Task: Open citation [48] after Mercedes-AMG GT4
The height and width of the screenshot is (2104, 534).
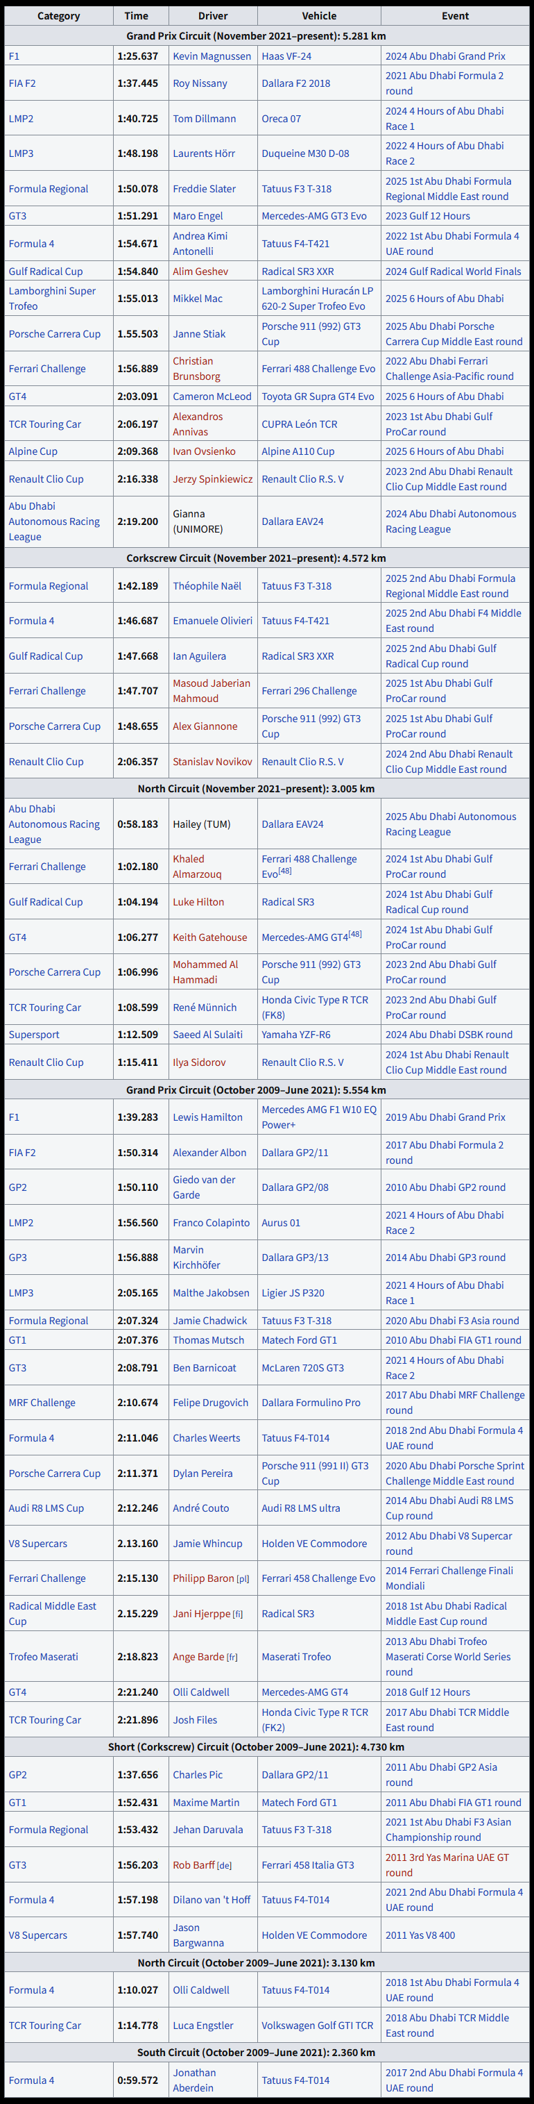Action: [x=356, y=933]
